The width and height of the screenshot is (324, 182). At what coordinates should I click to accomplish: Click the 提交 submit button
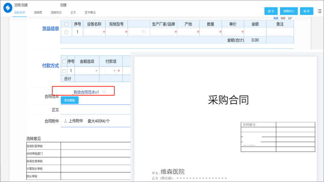click(271, 11)
